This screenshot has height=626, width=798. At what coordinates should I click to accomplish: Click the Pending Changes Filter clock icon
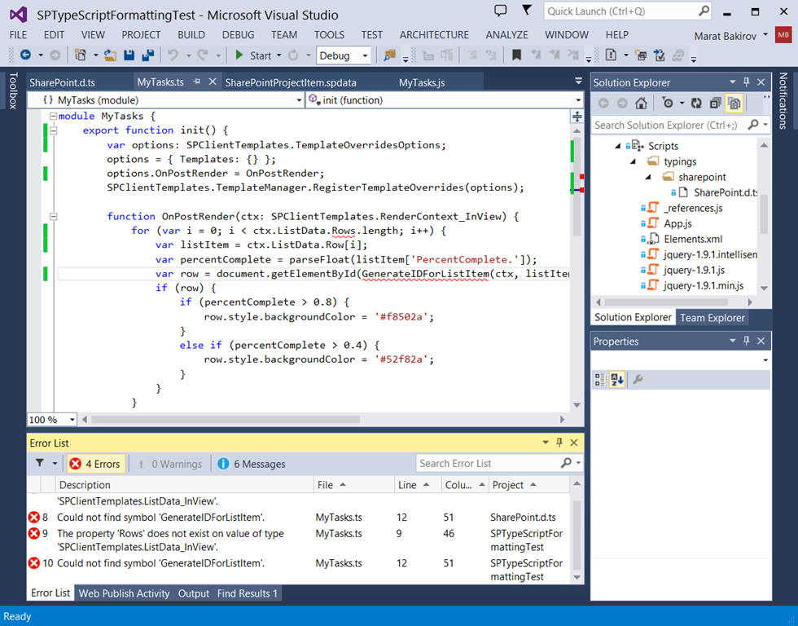[667, 104]
